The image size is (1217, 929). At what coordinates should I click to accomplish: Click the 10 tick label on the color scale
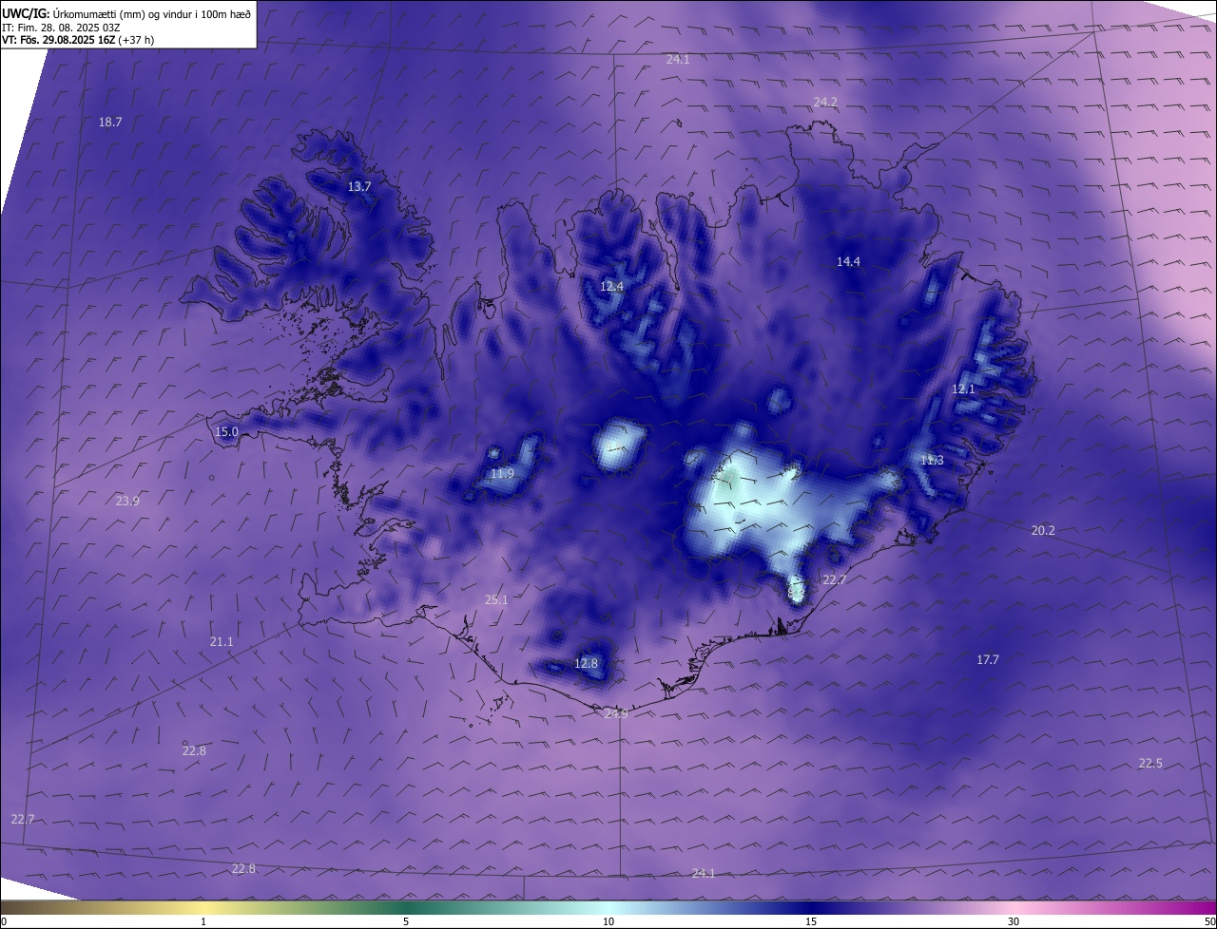coord(608,921)
